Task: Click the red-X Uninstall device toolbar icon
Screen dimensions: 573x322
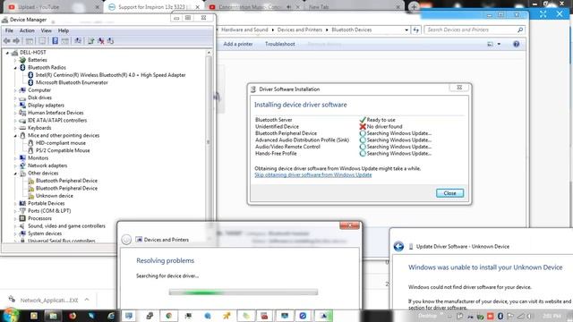Action: (101, 41)
